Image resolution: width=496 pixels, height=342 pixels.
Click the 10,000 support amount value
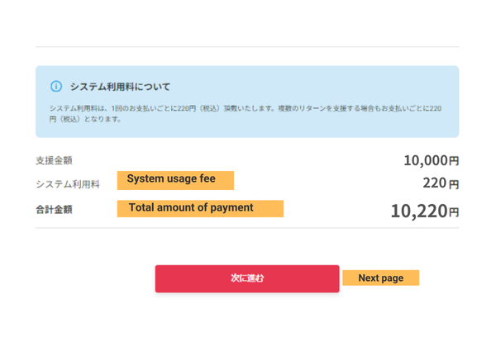[425, 160]
